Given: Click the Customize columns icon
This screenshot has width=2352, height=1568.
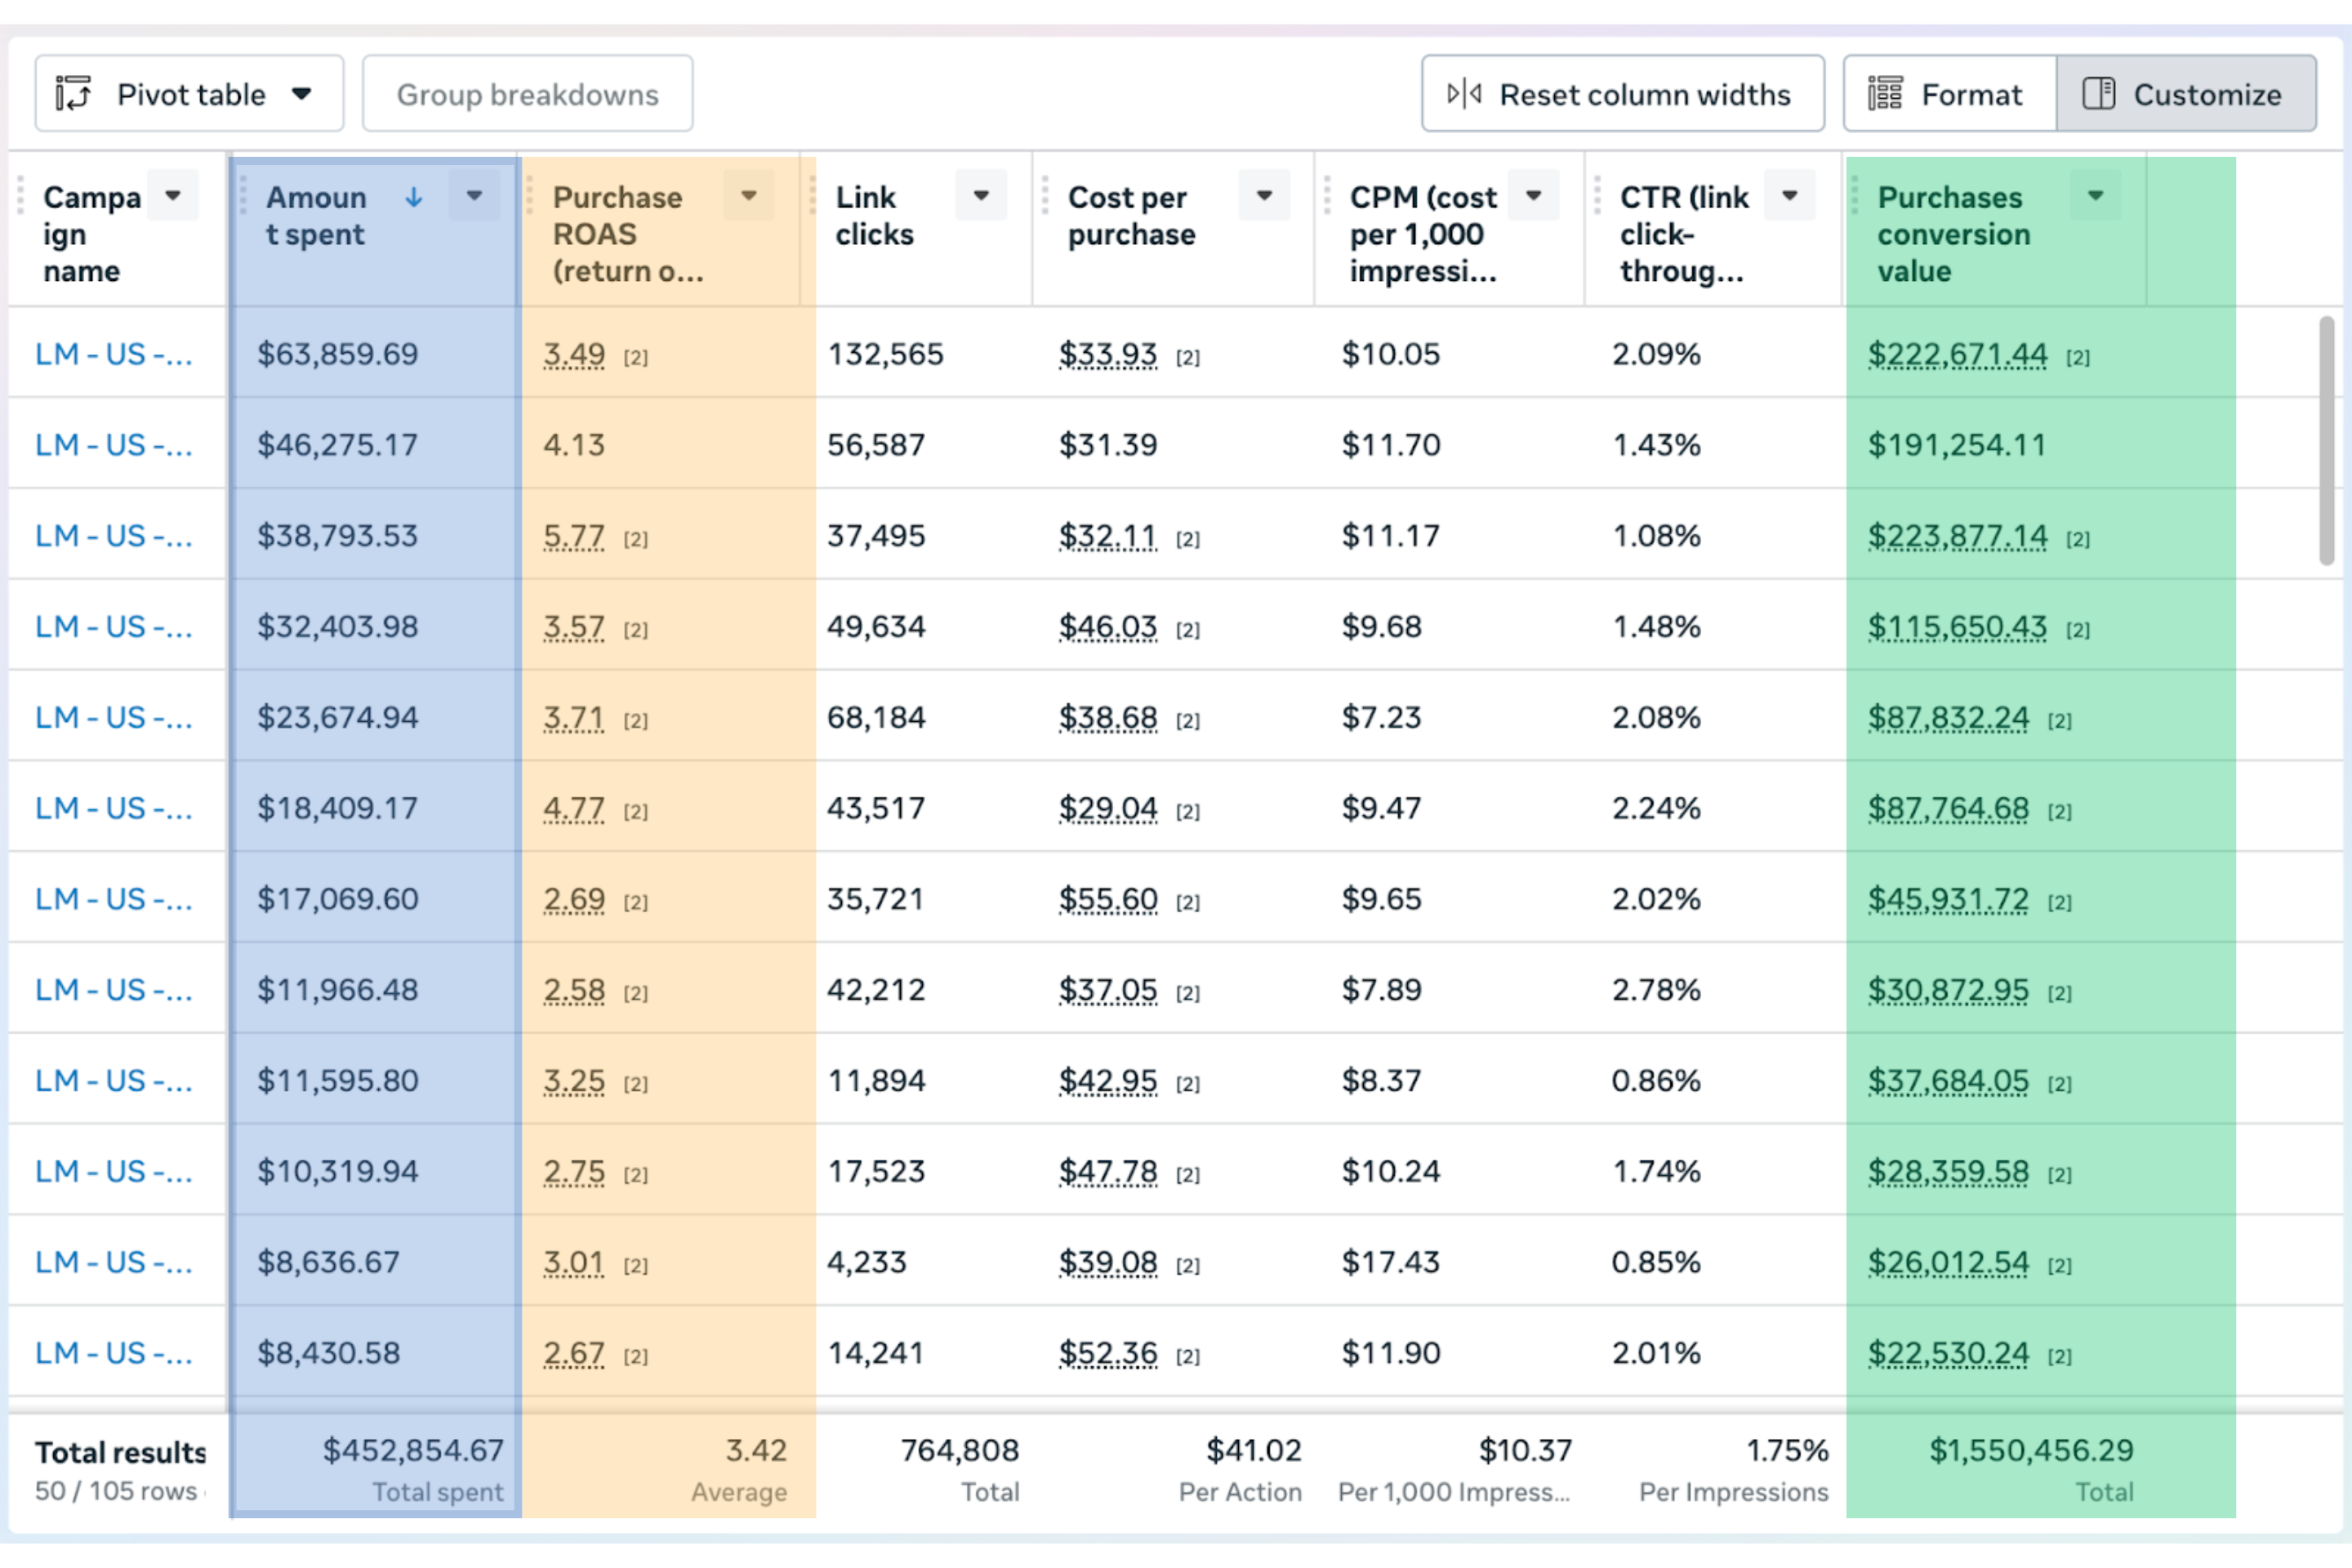Looking at the screenshot, I should coord(2098,94).
